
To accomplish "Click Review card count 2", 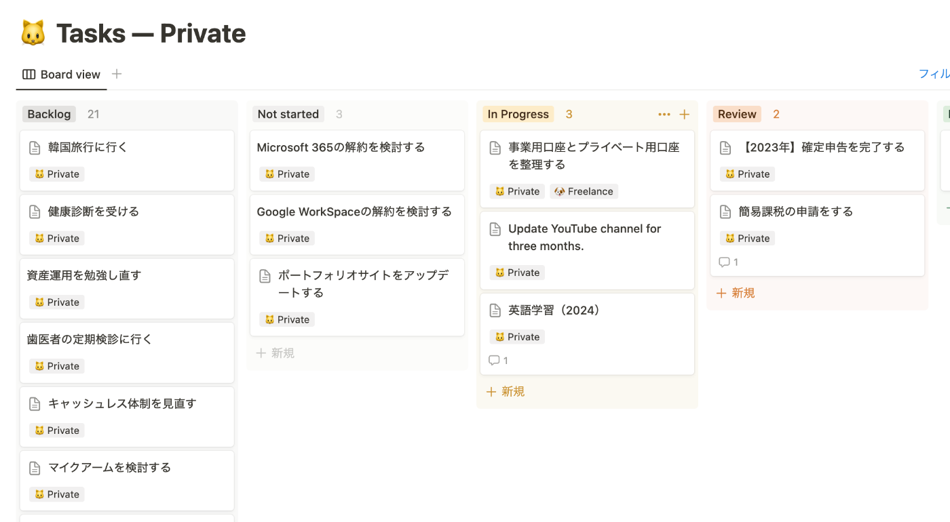I will pyautogui.click(x=776, y=115).
